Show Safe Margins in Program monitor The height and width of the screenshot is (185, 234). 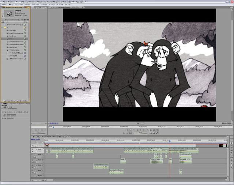click(154, 130)
